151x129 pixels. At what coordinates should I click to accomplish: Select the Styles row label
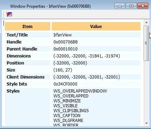click(x=13, y=91)
